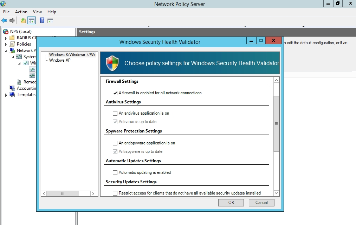Expand the Policies tree node
356x225 pixels.
click(x=6, y=45)
